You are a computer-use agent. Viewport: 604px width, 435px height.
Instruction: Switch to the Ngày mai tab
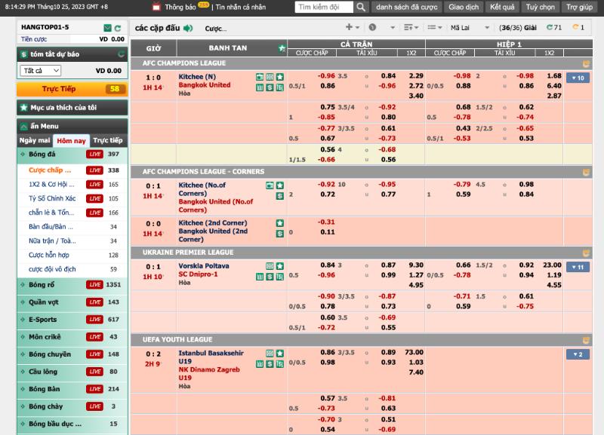click(35, 141)
